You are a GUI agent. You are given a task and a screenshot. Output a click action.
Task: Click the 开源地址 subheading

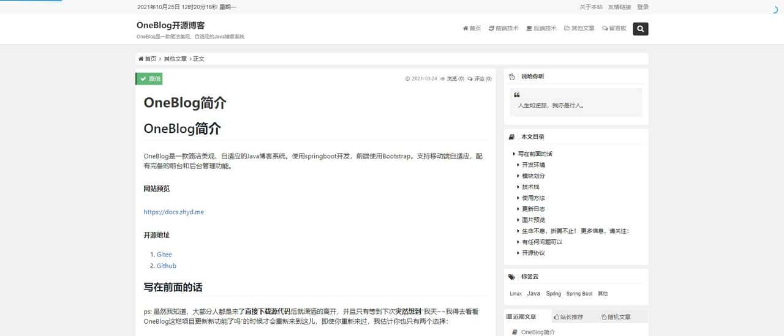[x=157, y=235]
